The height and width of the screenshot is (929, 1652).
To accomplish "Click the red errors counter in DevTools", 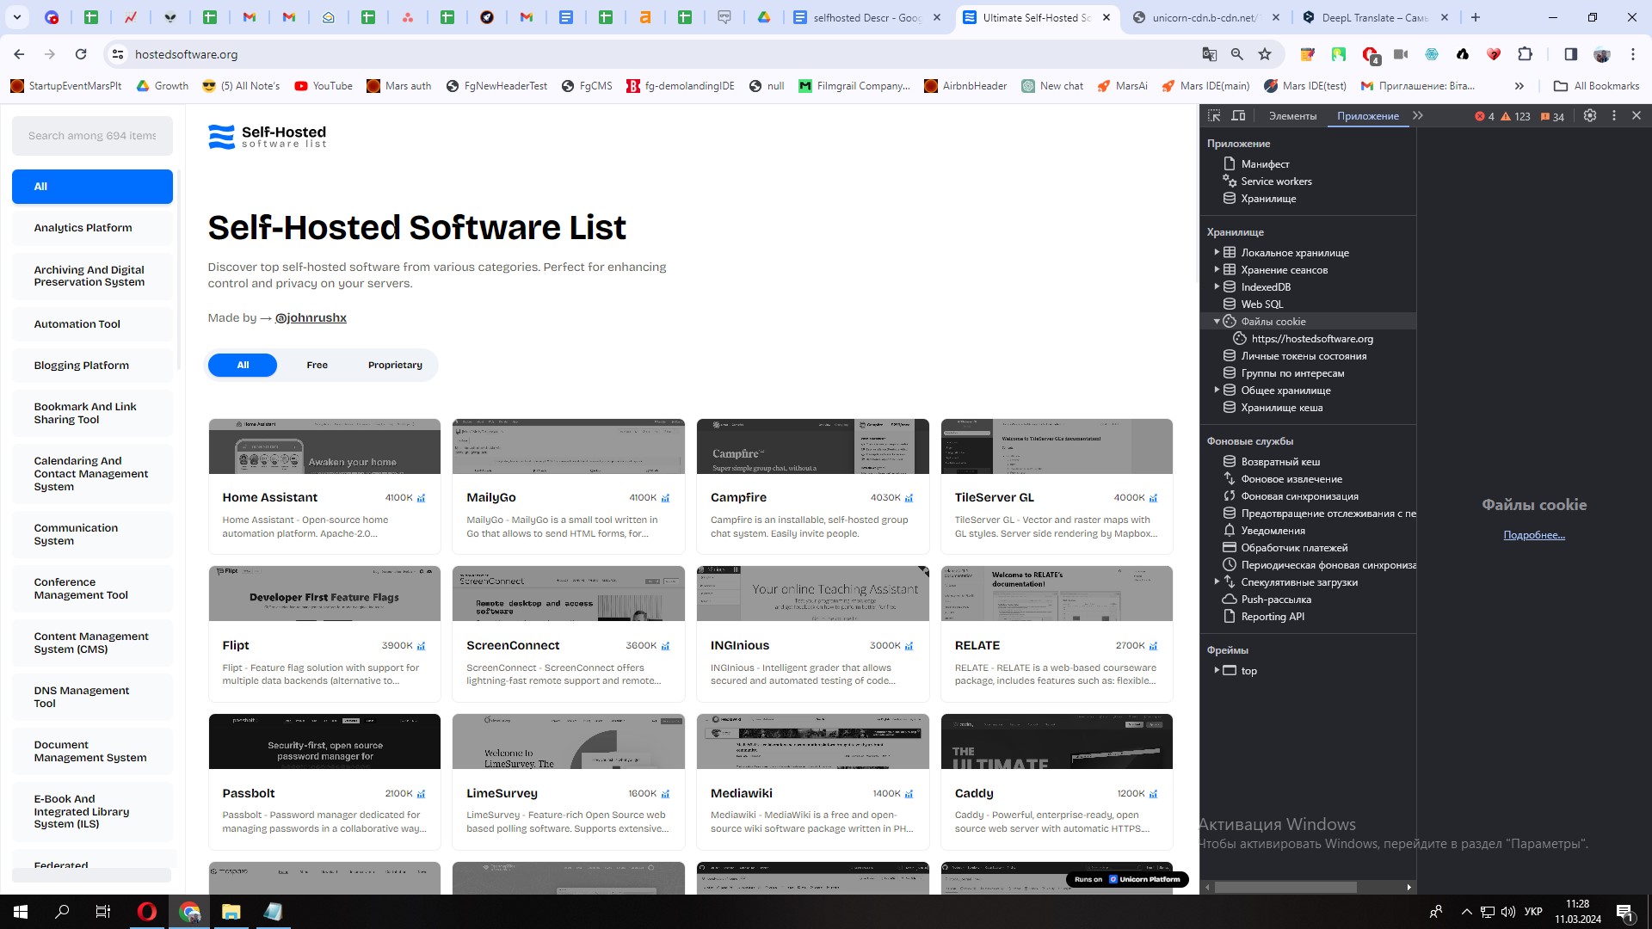I will pos(1485,117).
